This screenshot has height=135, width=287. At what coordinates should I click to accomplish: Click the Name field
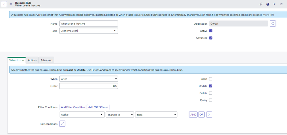coord(89,24)
